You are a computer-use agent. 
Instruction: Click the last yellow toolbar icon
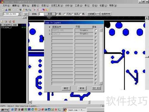click(46, 10)
